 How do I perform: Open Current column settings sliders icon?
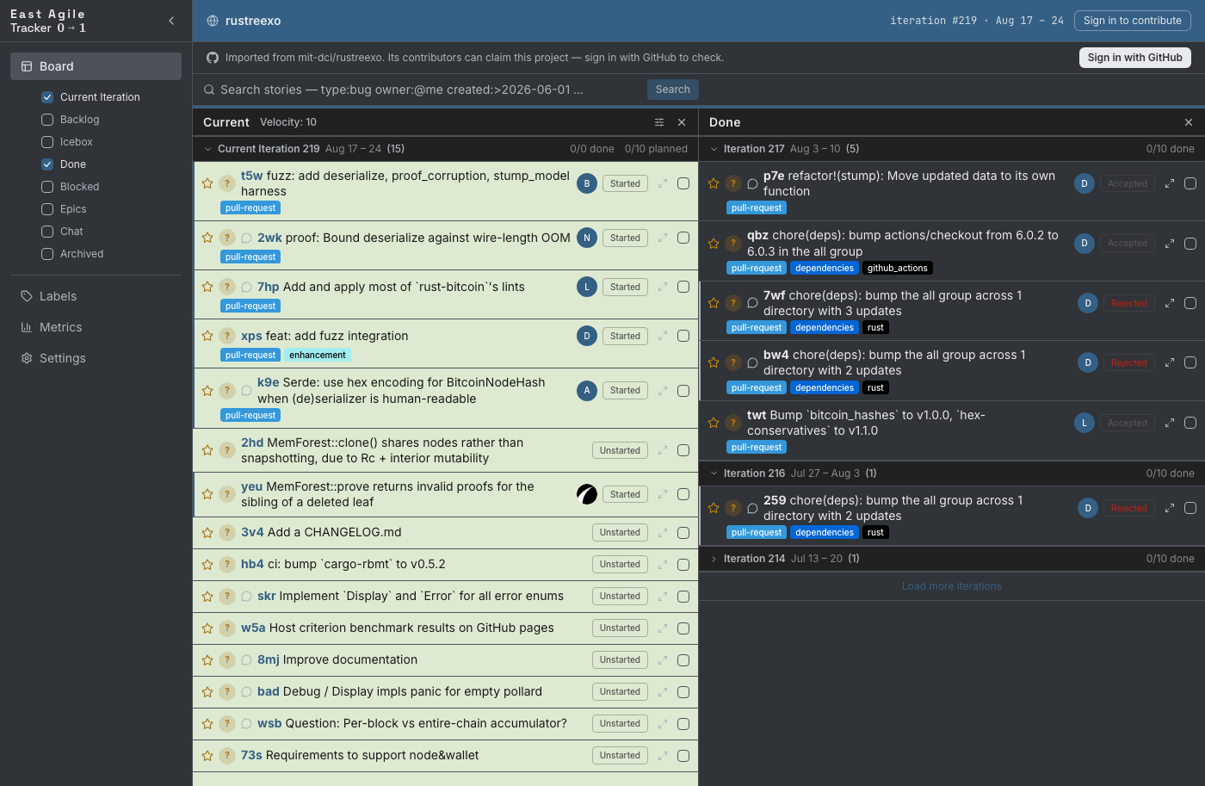coord(659,122)
